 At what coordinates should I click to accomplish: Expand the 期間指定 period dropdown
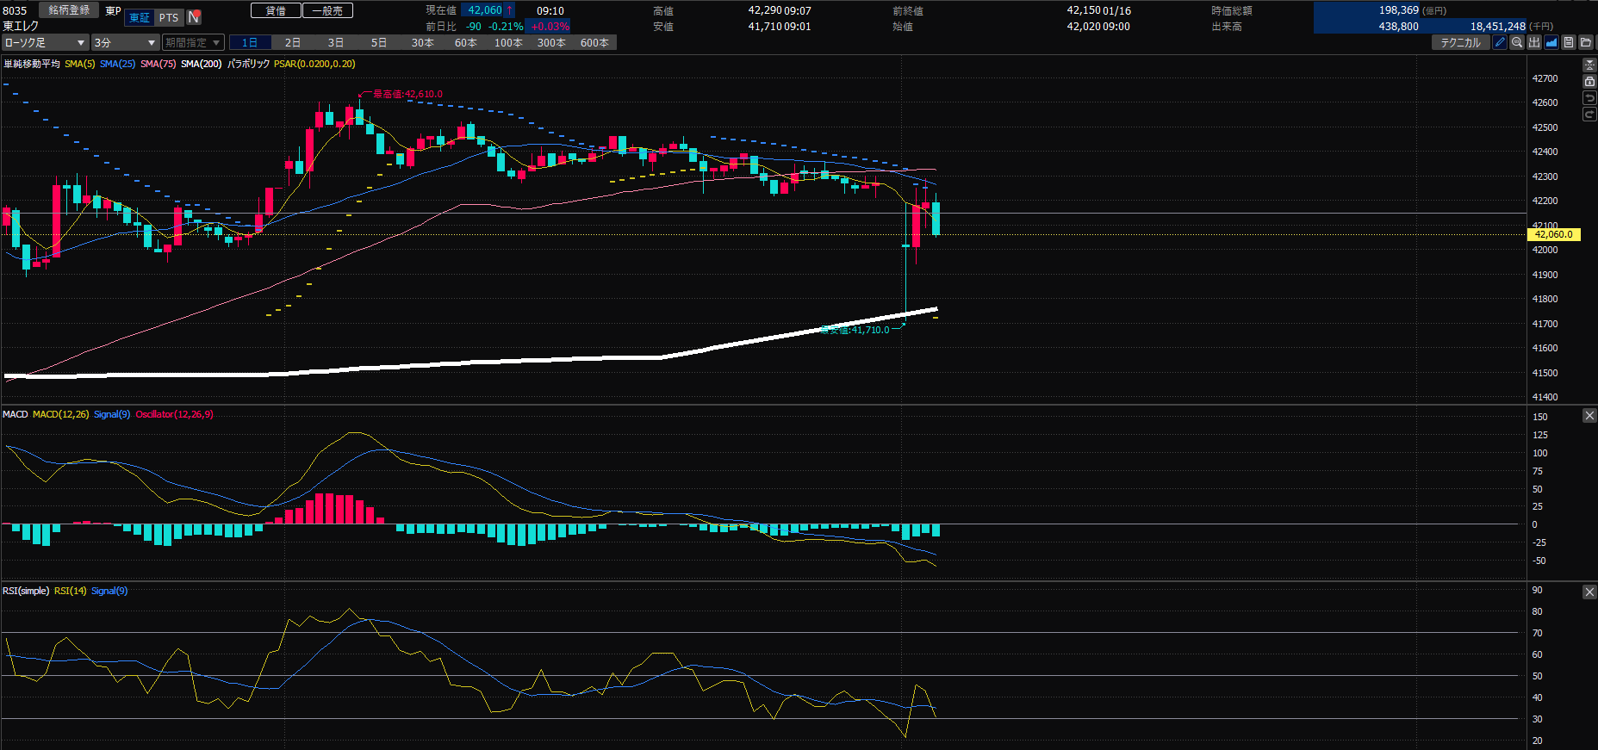193,42
